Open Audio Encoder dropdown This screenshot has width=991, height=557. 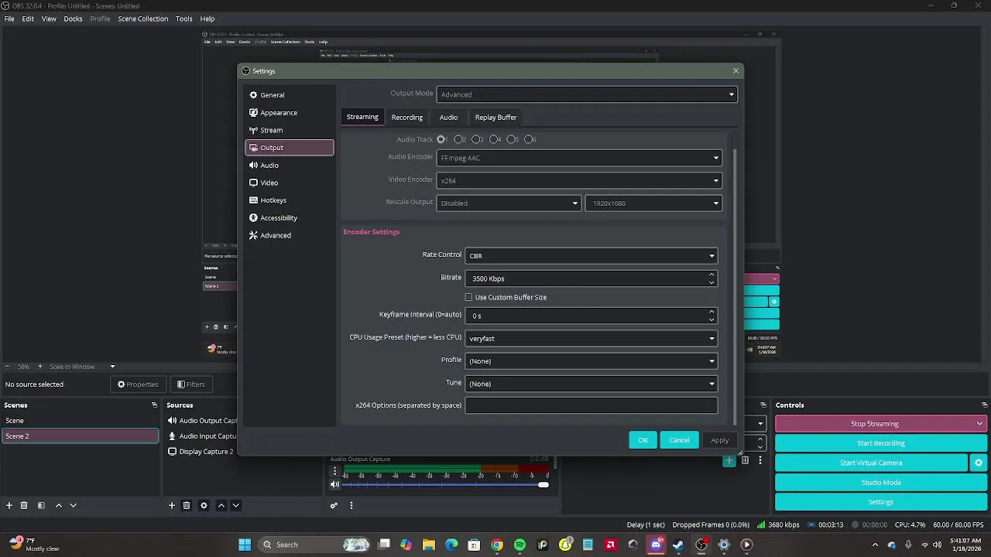(578, 158)
